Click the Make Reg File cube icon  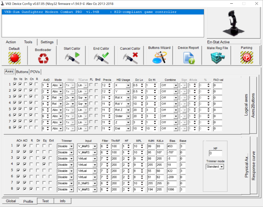coord(217,58)
